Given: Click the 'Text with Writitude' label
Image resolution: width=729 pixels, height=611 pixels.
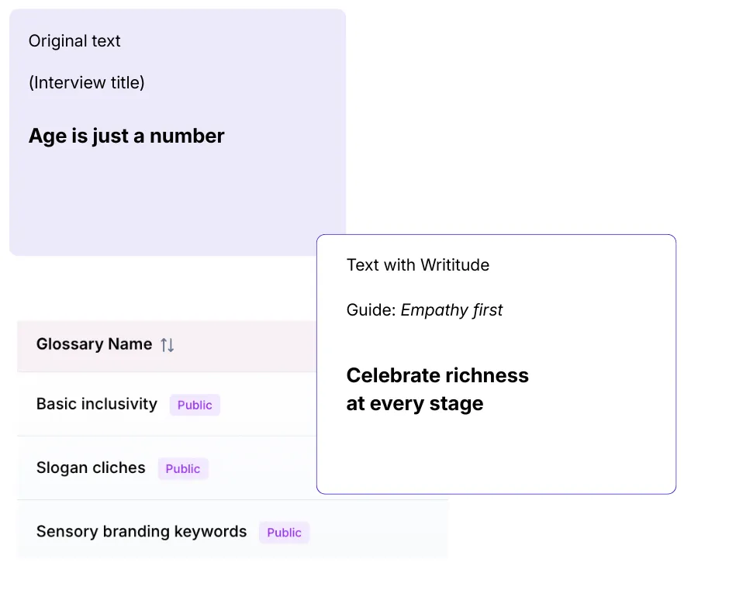Looking at the screenshot, I should pos(417,265).
